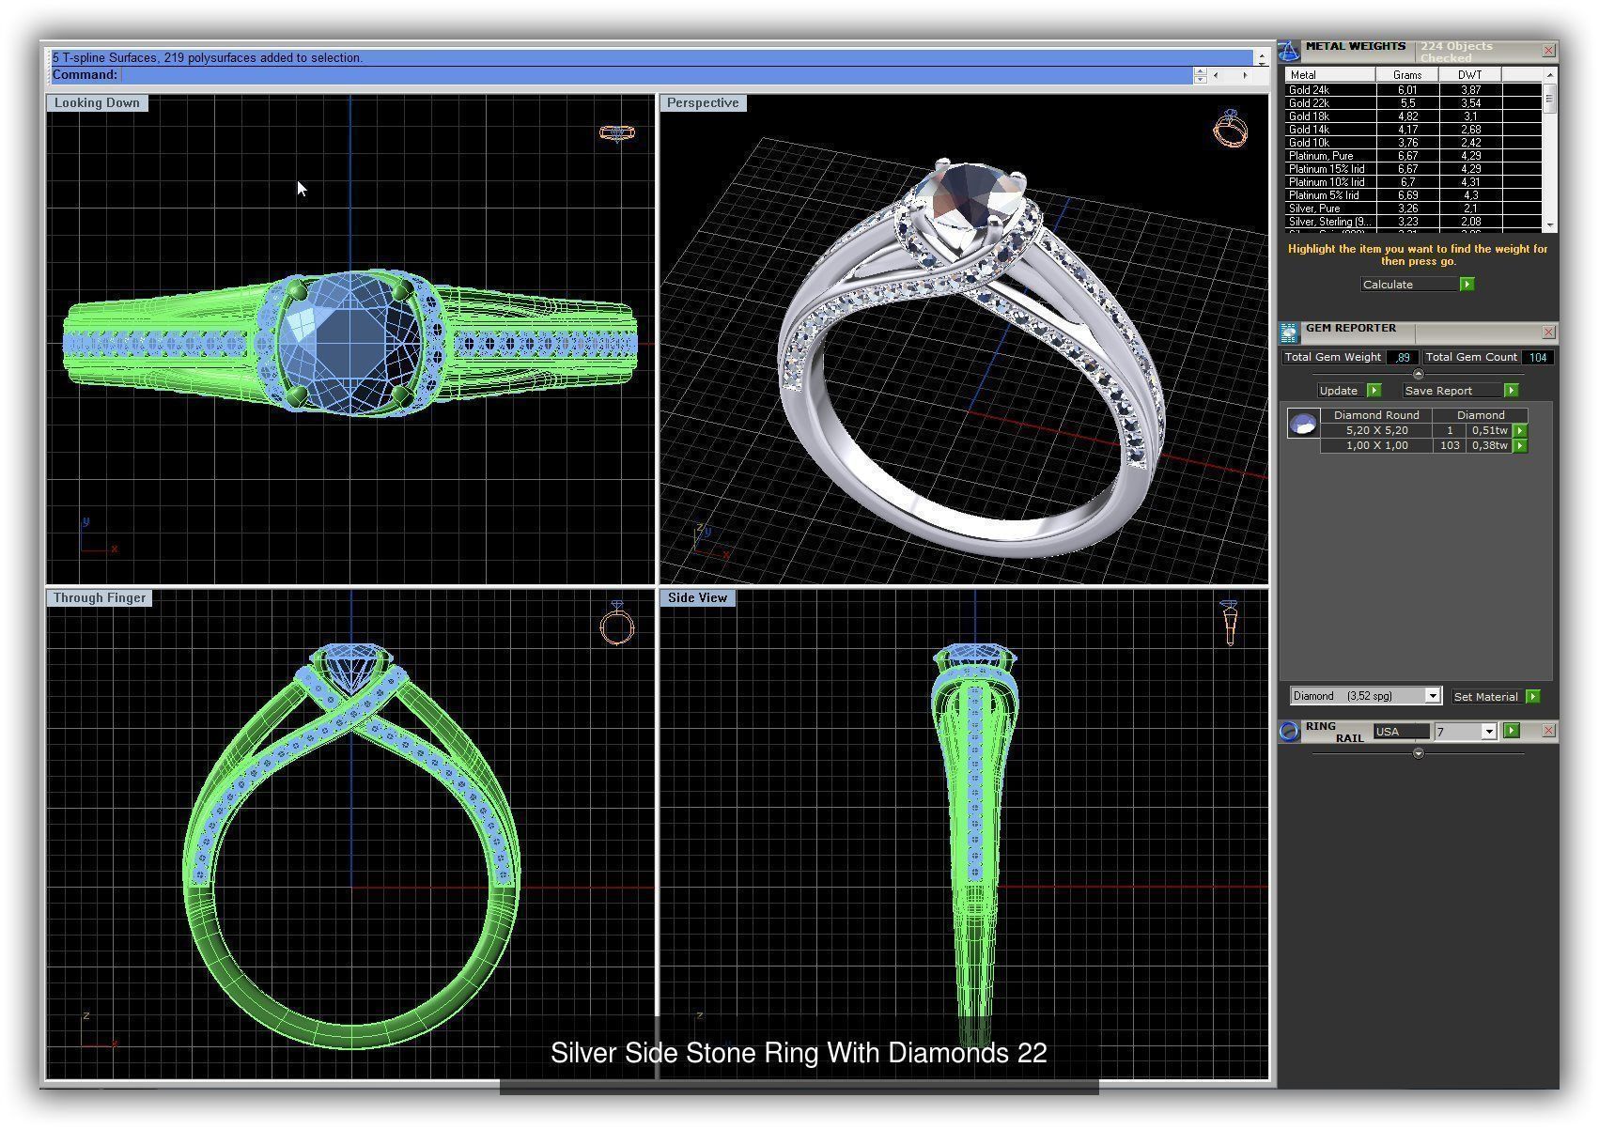
Task: Click the 0,38tw weight cell
Action: pos(1489,446)
